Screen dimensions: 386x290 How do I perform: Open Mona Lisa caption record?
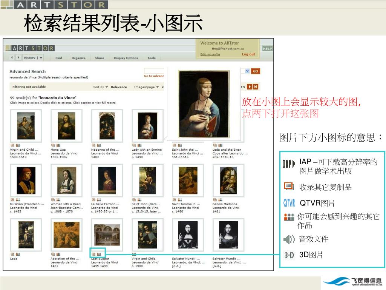point(64,153)
